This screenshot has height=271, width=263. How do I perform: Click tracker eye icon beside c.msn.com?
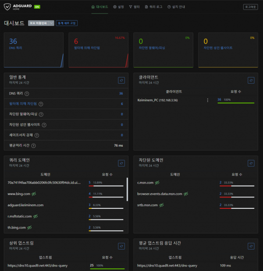click(157, 182)
